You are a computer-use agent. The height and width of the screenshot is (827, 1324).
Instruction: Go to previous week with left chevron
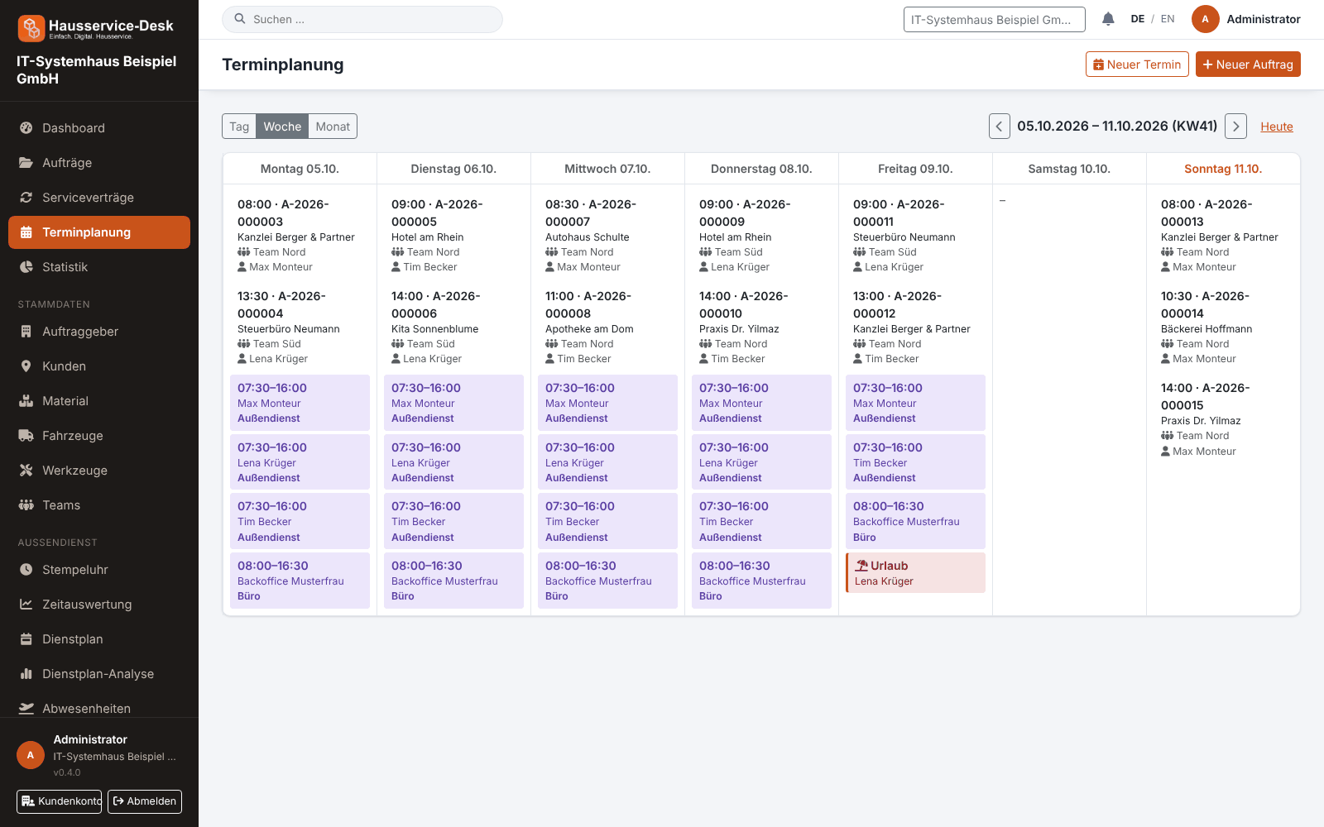click(x=1000, y=127)
